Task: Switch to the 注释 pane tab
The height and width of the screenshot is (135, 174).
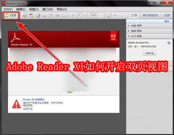Action: (x=167, y=15)
